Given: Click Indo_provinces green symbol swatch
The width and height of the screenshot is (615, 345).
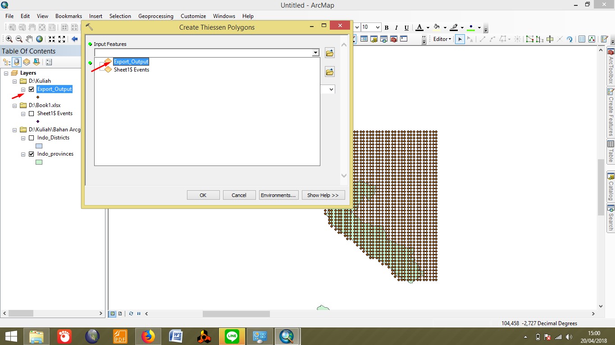Looking at the screenshot, I should (39, 162).
